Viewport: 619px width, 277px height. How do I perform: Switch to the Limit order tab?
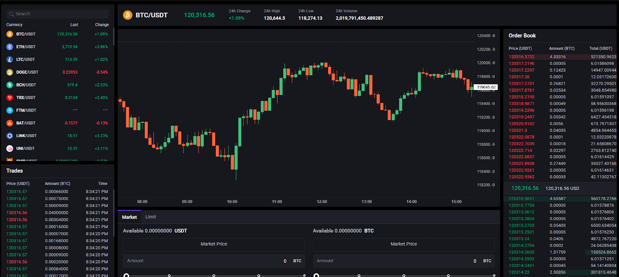point(150,217)
